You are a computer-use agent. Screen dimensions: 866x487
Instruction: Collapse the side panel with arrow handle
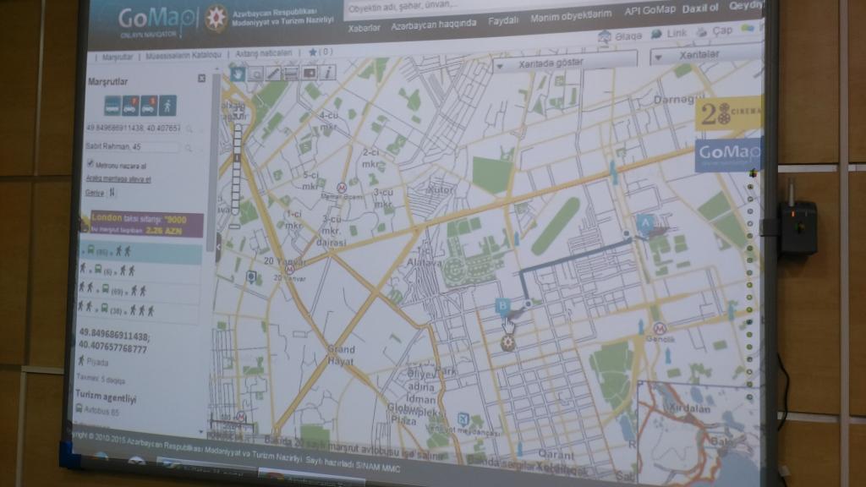click(x=217, y=248)
